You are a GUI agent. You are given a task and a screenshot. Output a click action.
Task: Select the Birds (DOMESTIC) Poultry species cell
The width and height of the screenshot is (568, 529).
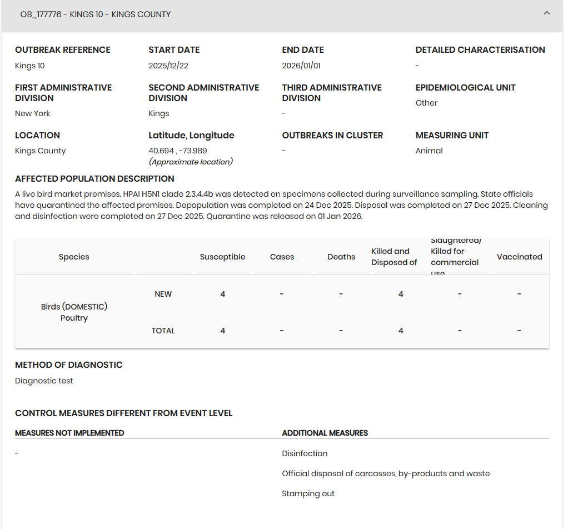click(x=74, y=312)
